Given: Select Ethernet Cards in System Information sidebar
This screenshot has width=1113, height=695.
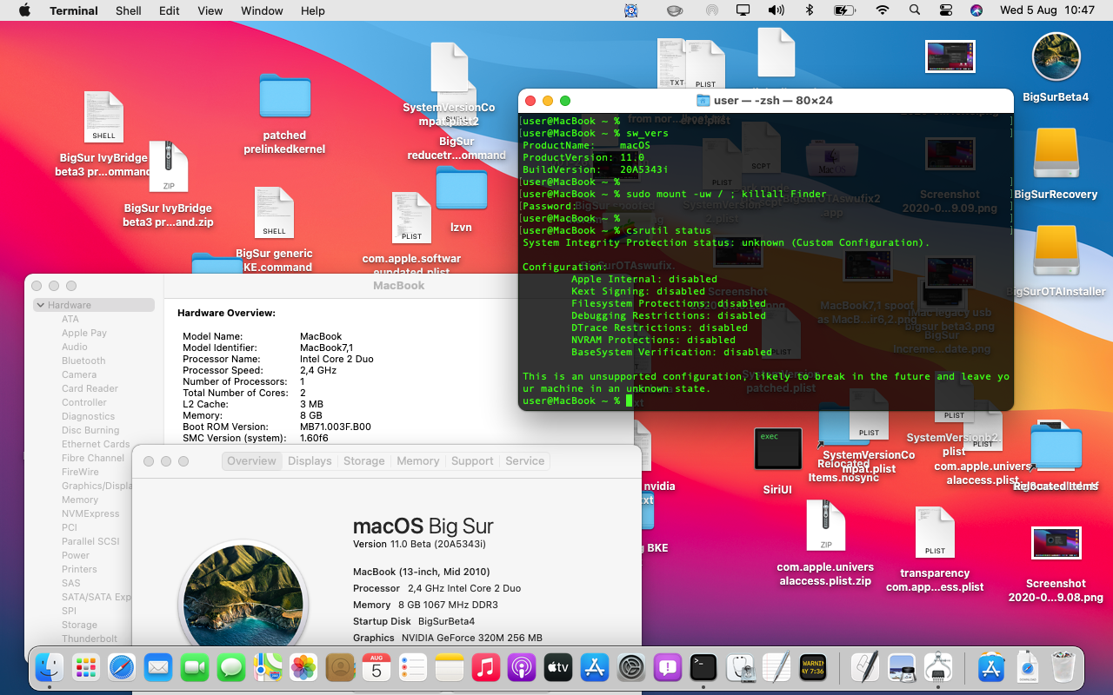Looking at the screenshot, I should click(x=96, y=444).
